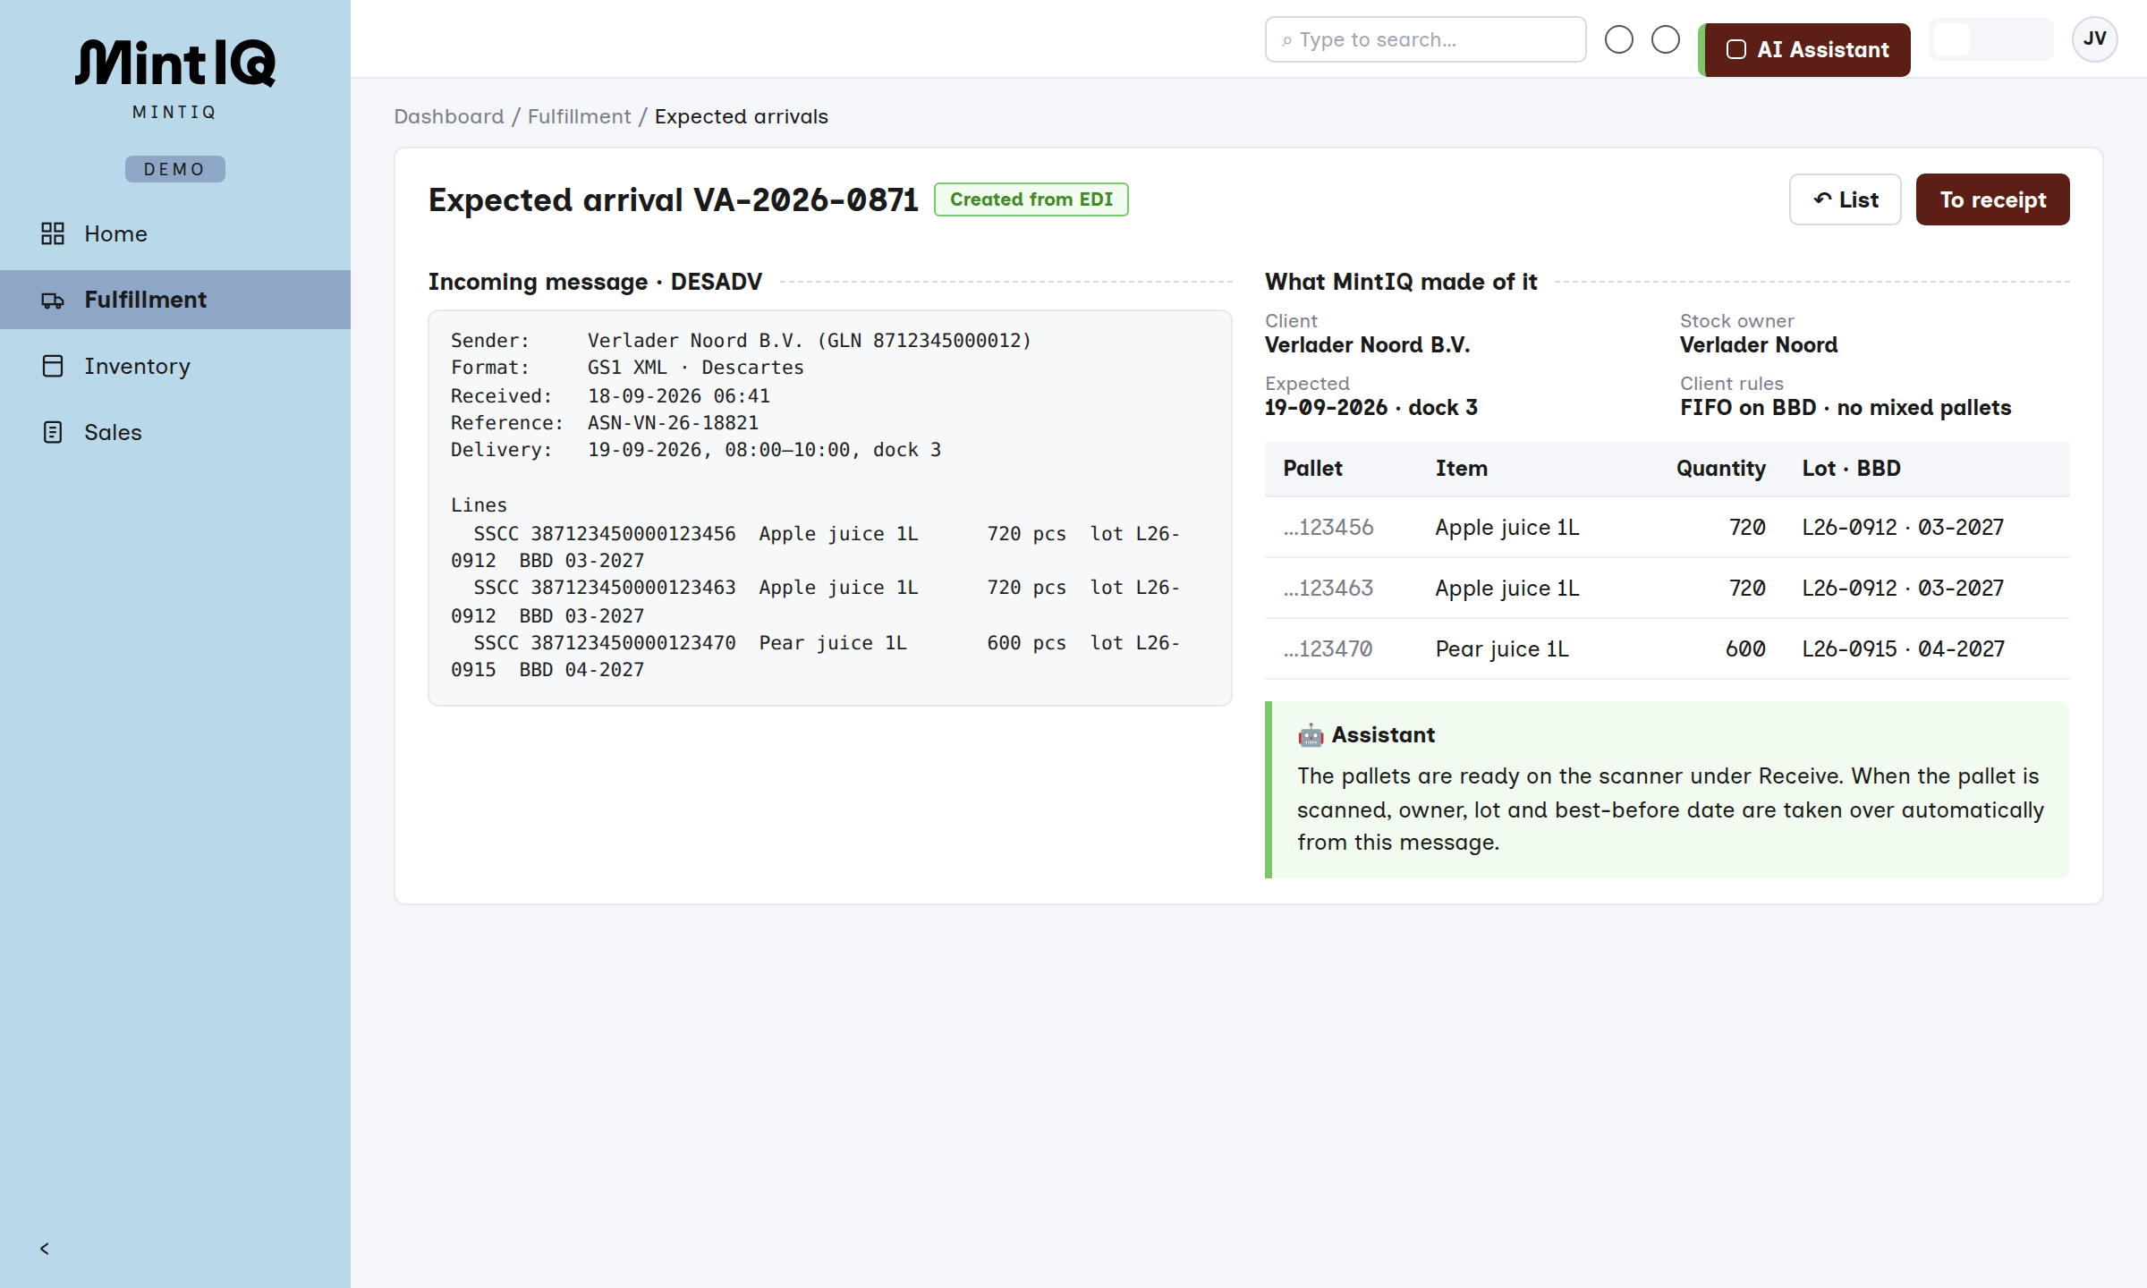
Task: Open Inventory in sidebar
Action: coord(175,366)
